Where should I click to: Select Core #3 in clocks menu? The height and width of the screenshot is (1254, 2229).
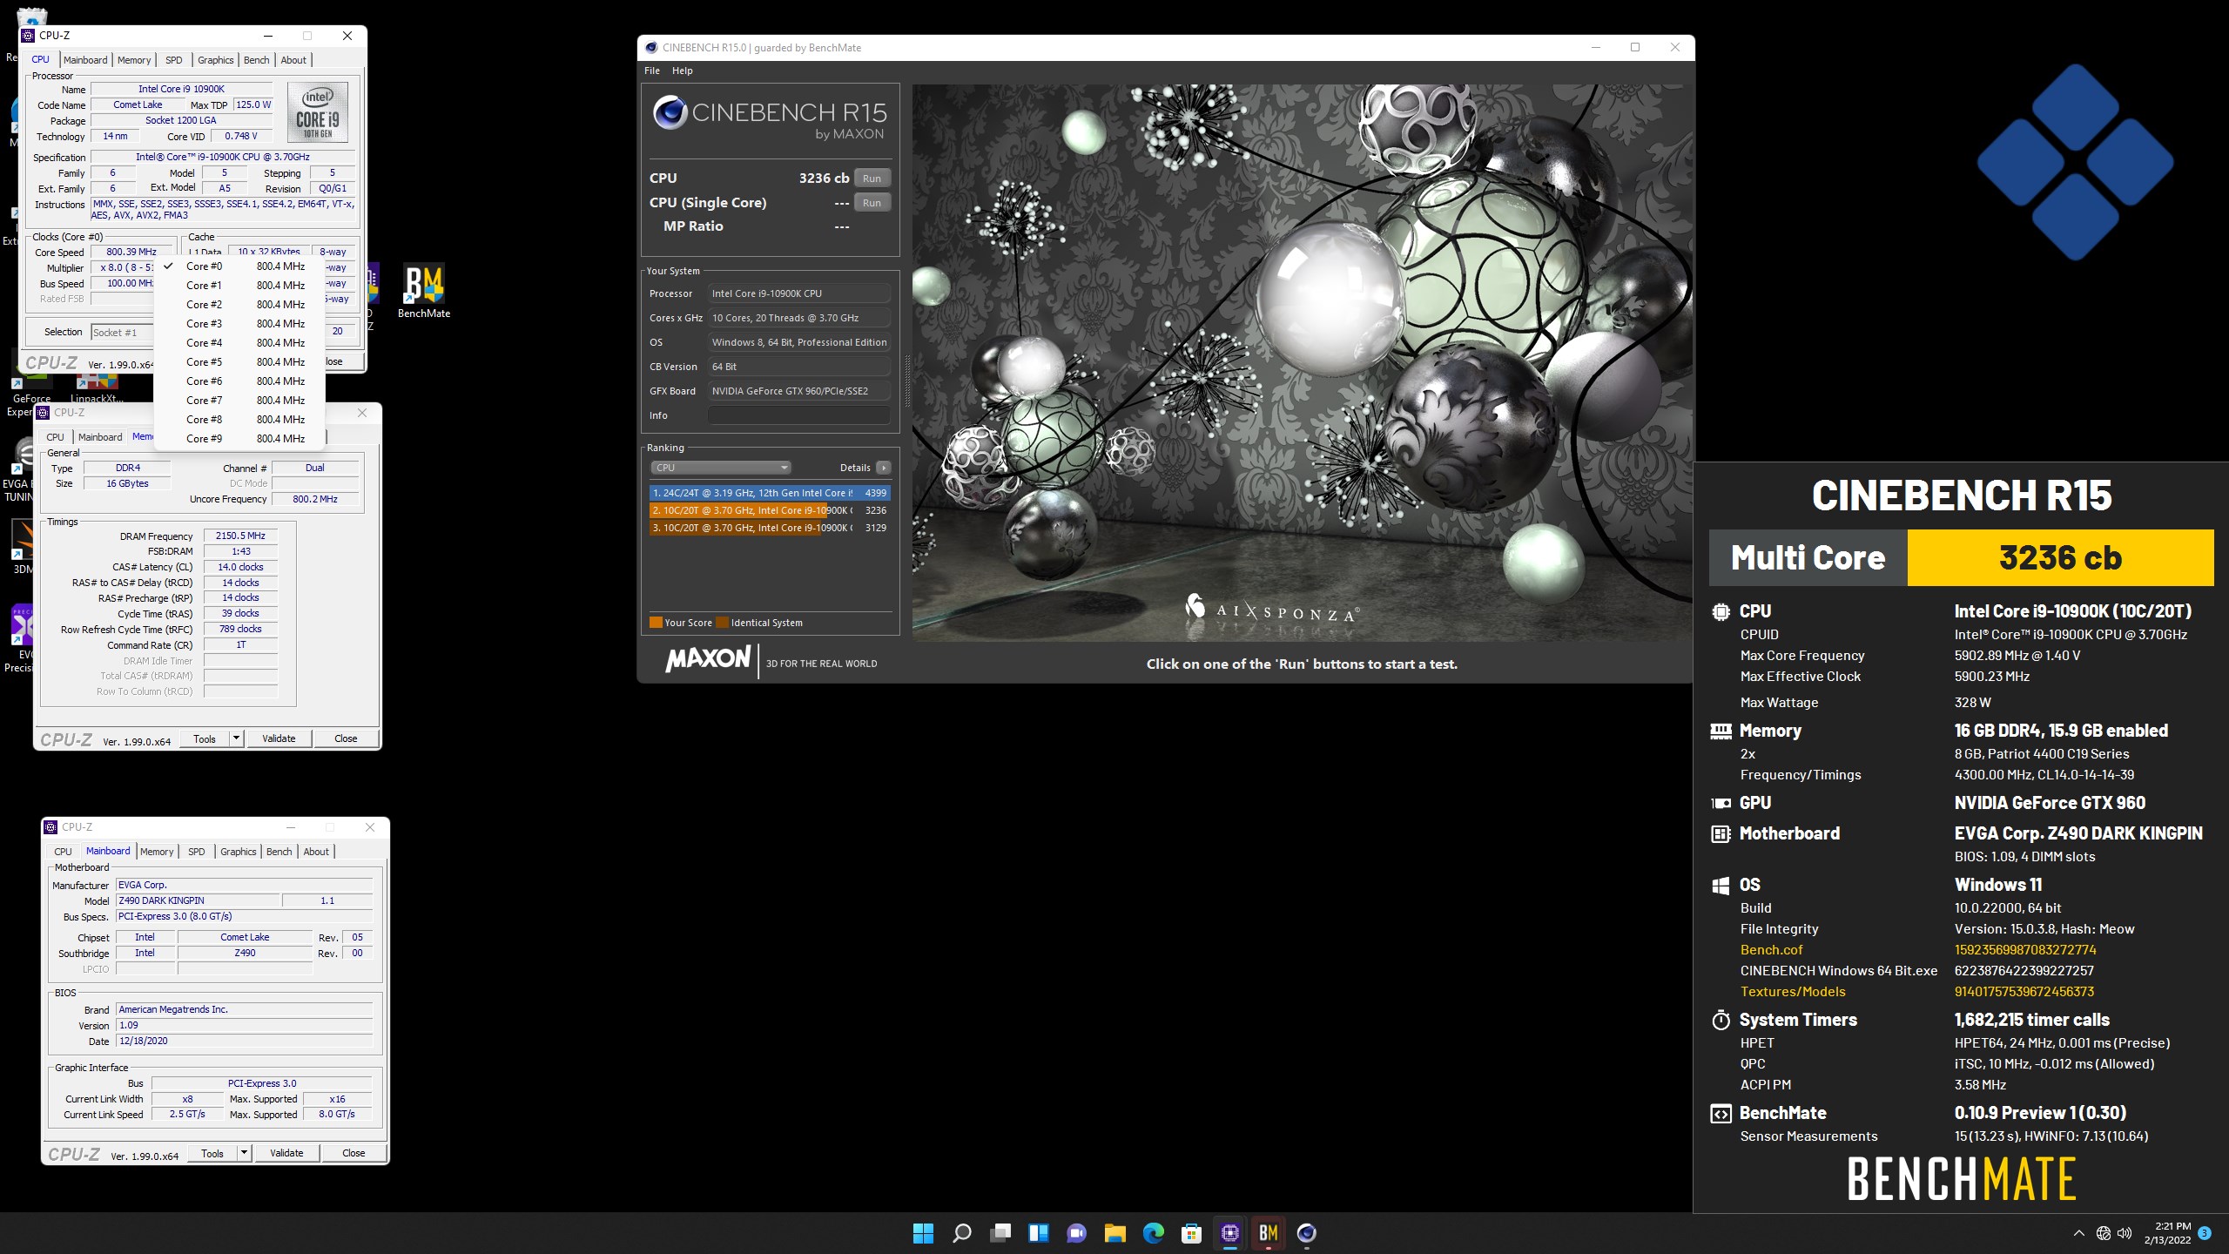239,324
